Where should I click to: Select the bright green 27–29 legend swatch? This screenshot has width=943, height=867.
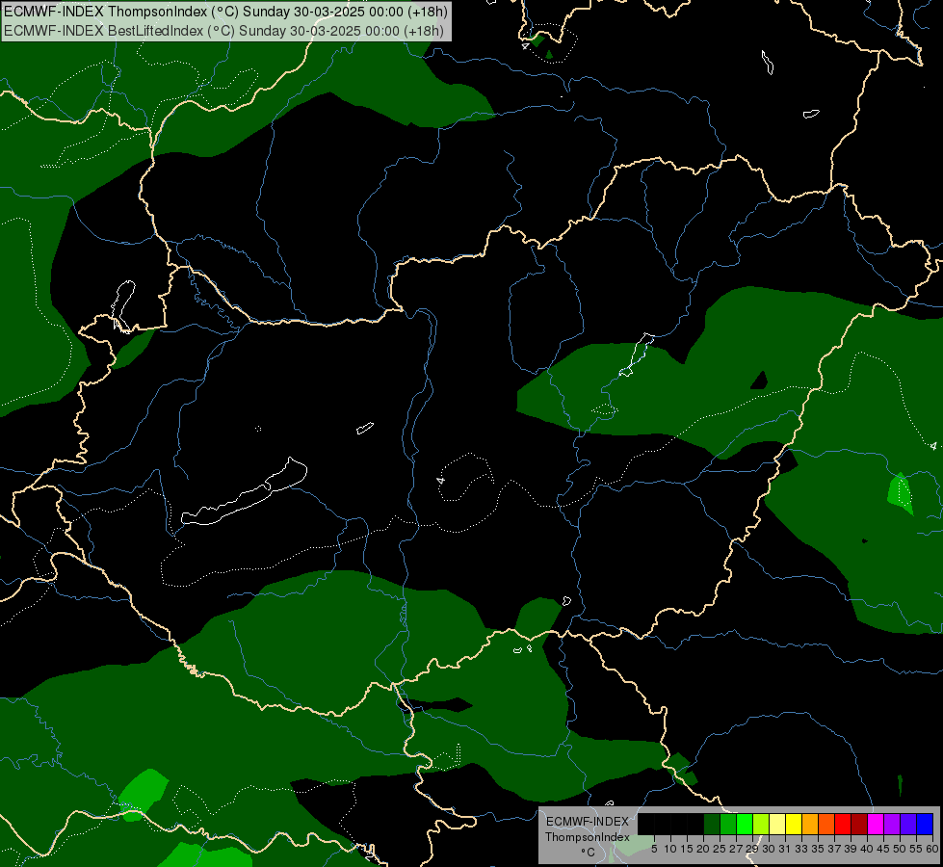click(745, 824)
